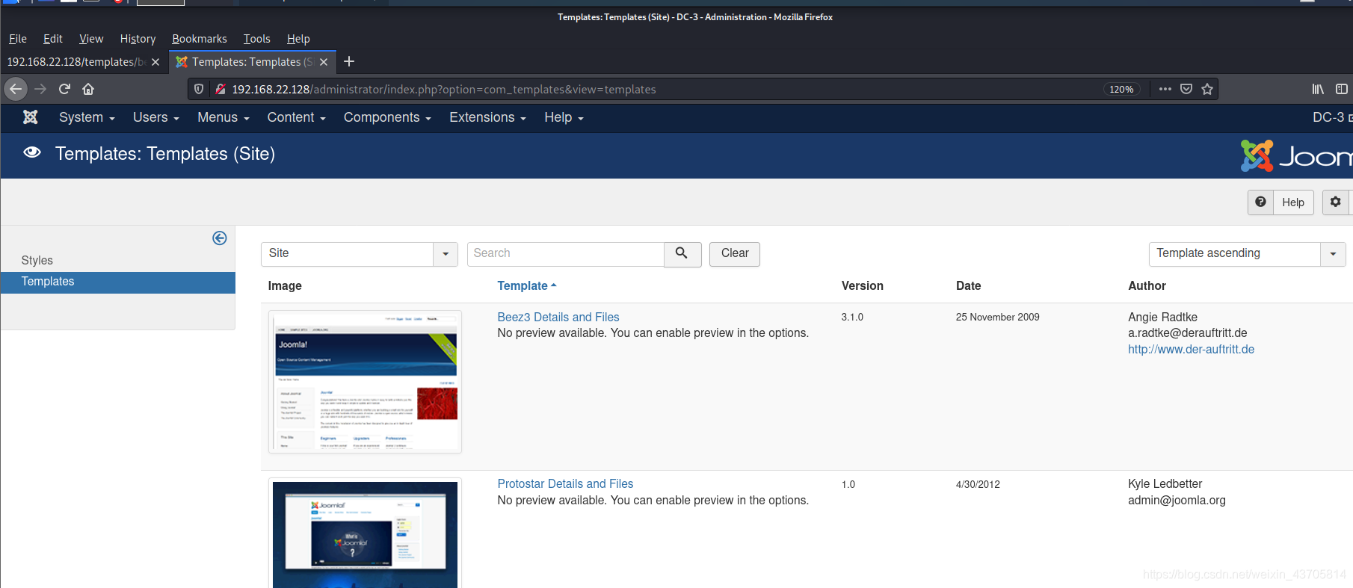This screenshot has width=1353, height=588.
Task: Click the Beez3 version 3.1.0 text
Action: pos(852,318)
